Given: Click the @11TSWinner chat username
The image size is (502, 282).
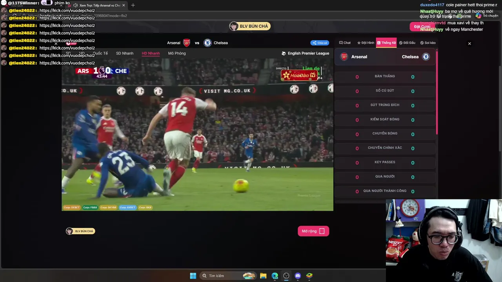Looking at the screenshot, I should coord(24,3).
